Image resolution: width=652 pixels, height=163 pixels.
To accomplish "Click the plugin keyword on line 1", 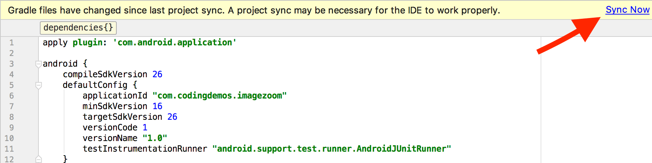I will pos(88,43).
